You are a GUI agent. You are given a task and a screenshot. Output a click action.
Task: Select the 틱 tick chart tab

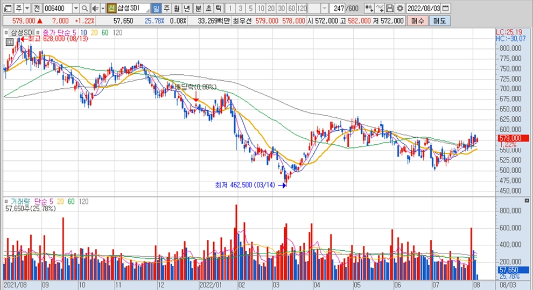click(x=217, y=9)
